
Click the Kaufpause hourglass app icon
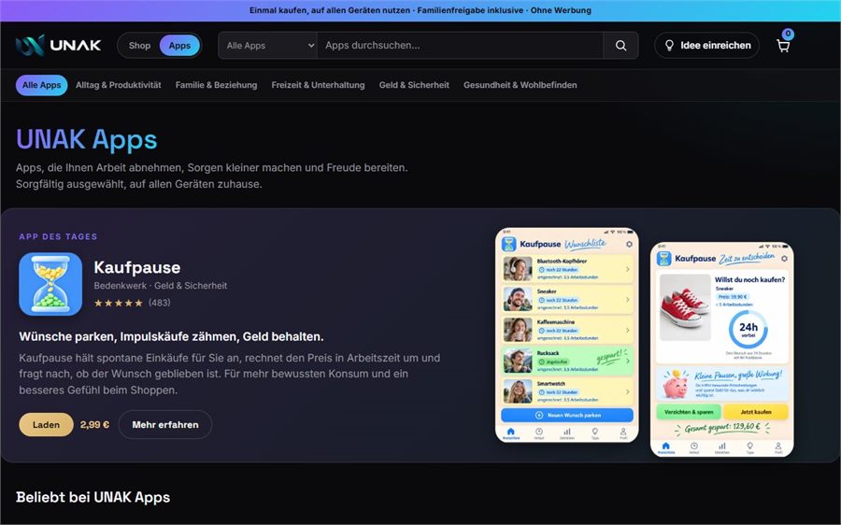click(50, 284)
